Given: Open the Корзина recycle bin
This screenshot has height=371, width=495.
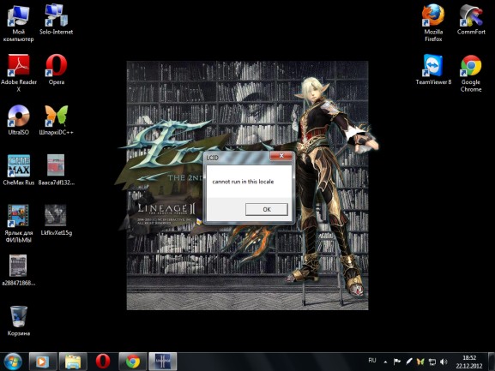Looking at the screenshot, I should [18, 320].
